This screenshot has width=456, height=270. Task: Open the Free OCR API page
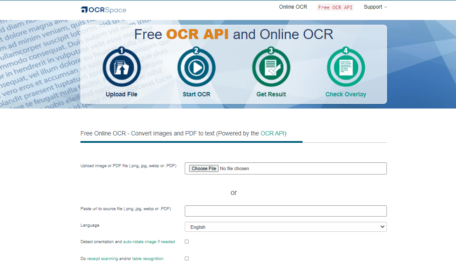pos(335,7)
